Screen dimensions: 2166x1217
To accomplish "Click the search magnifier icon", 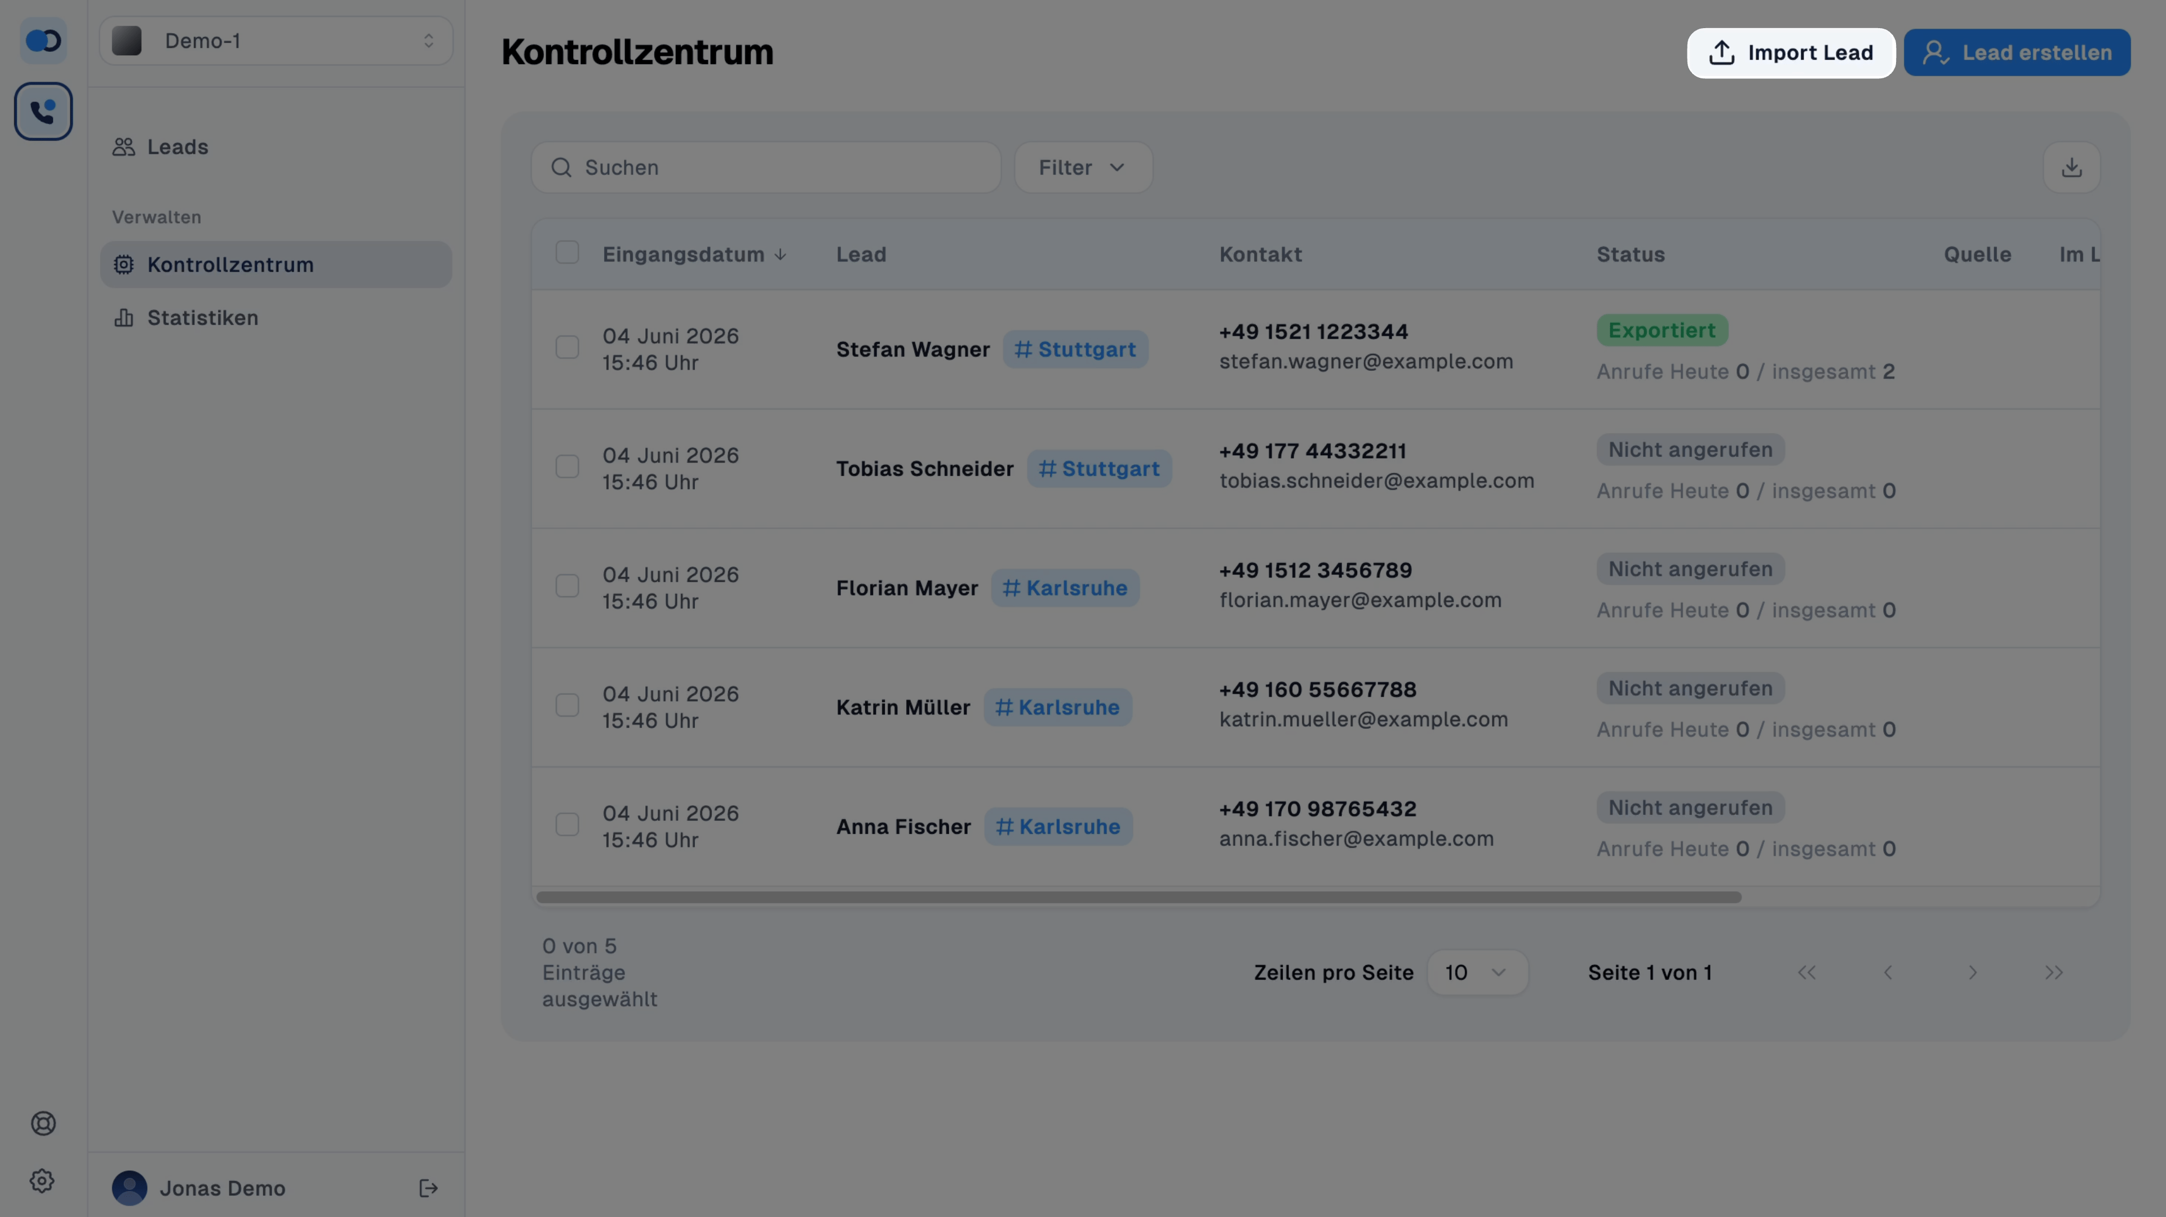I will pyautogui.click(x=562, y=167).
